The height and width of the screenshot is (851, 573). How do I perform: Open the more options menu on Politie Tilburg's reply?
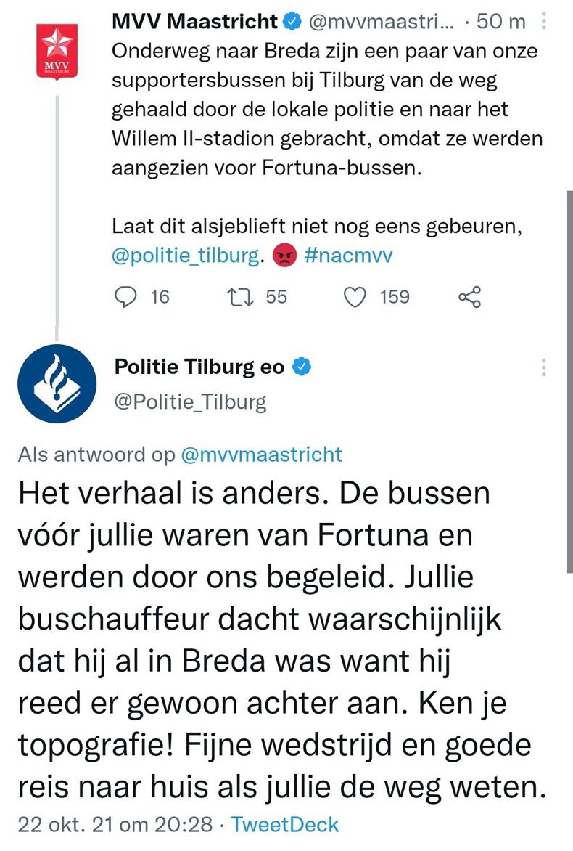coord(543,367)
